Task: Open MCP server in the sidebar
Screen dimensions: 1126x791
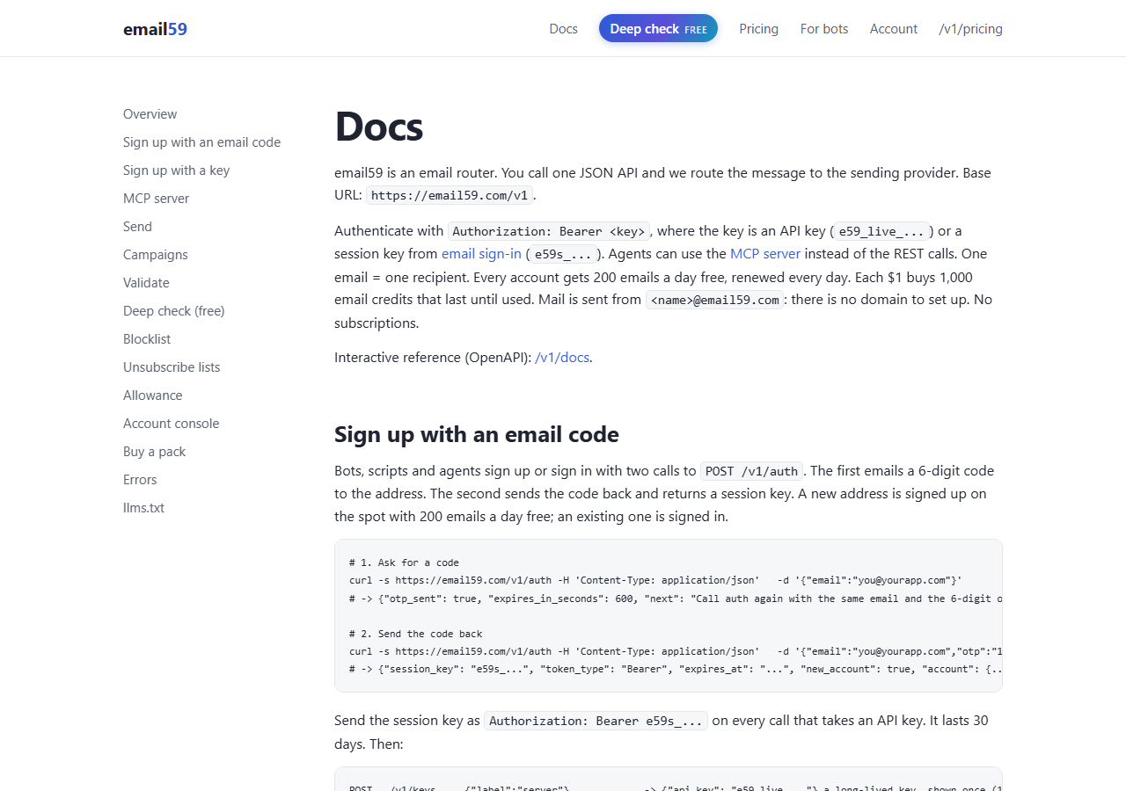Action: pos(156,199)
